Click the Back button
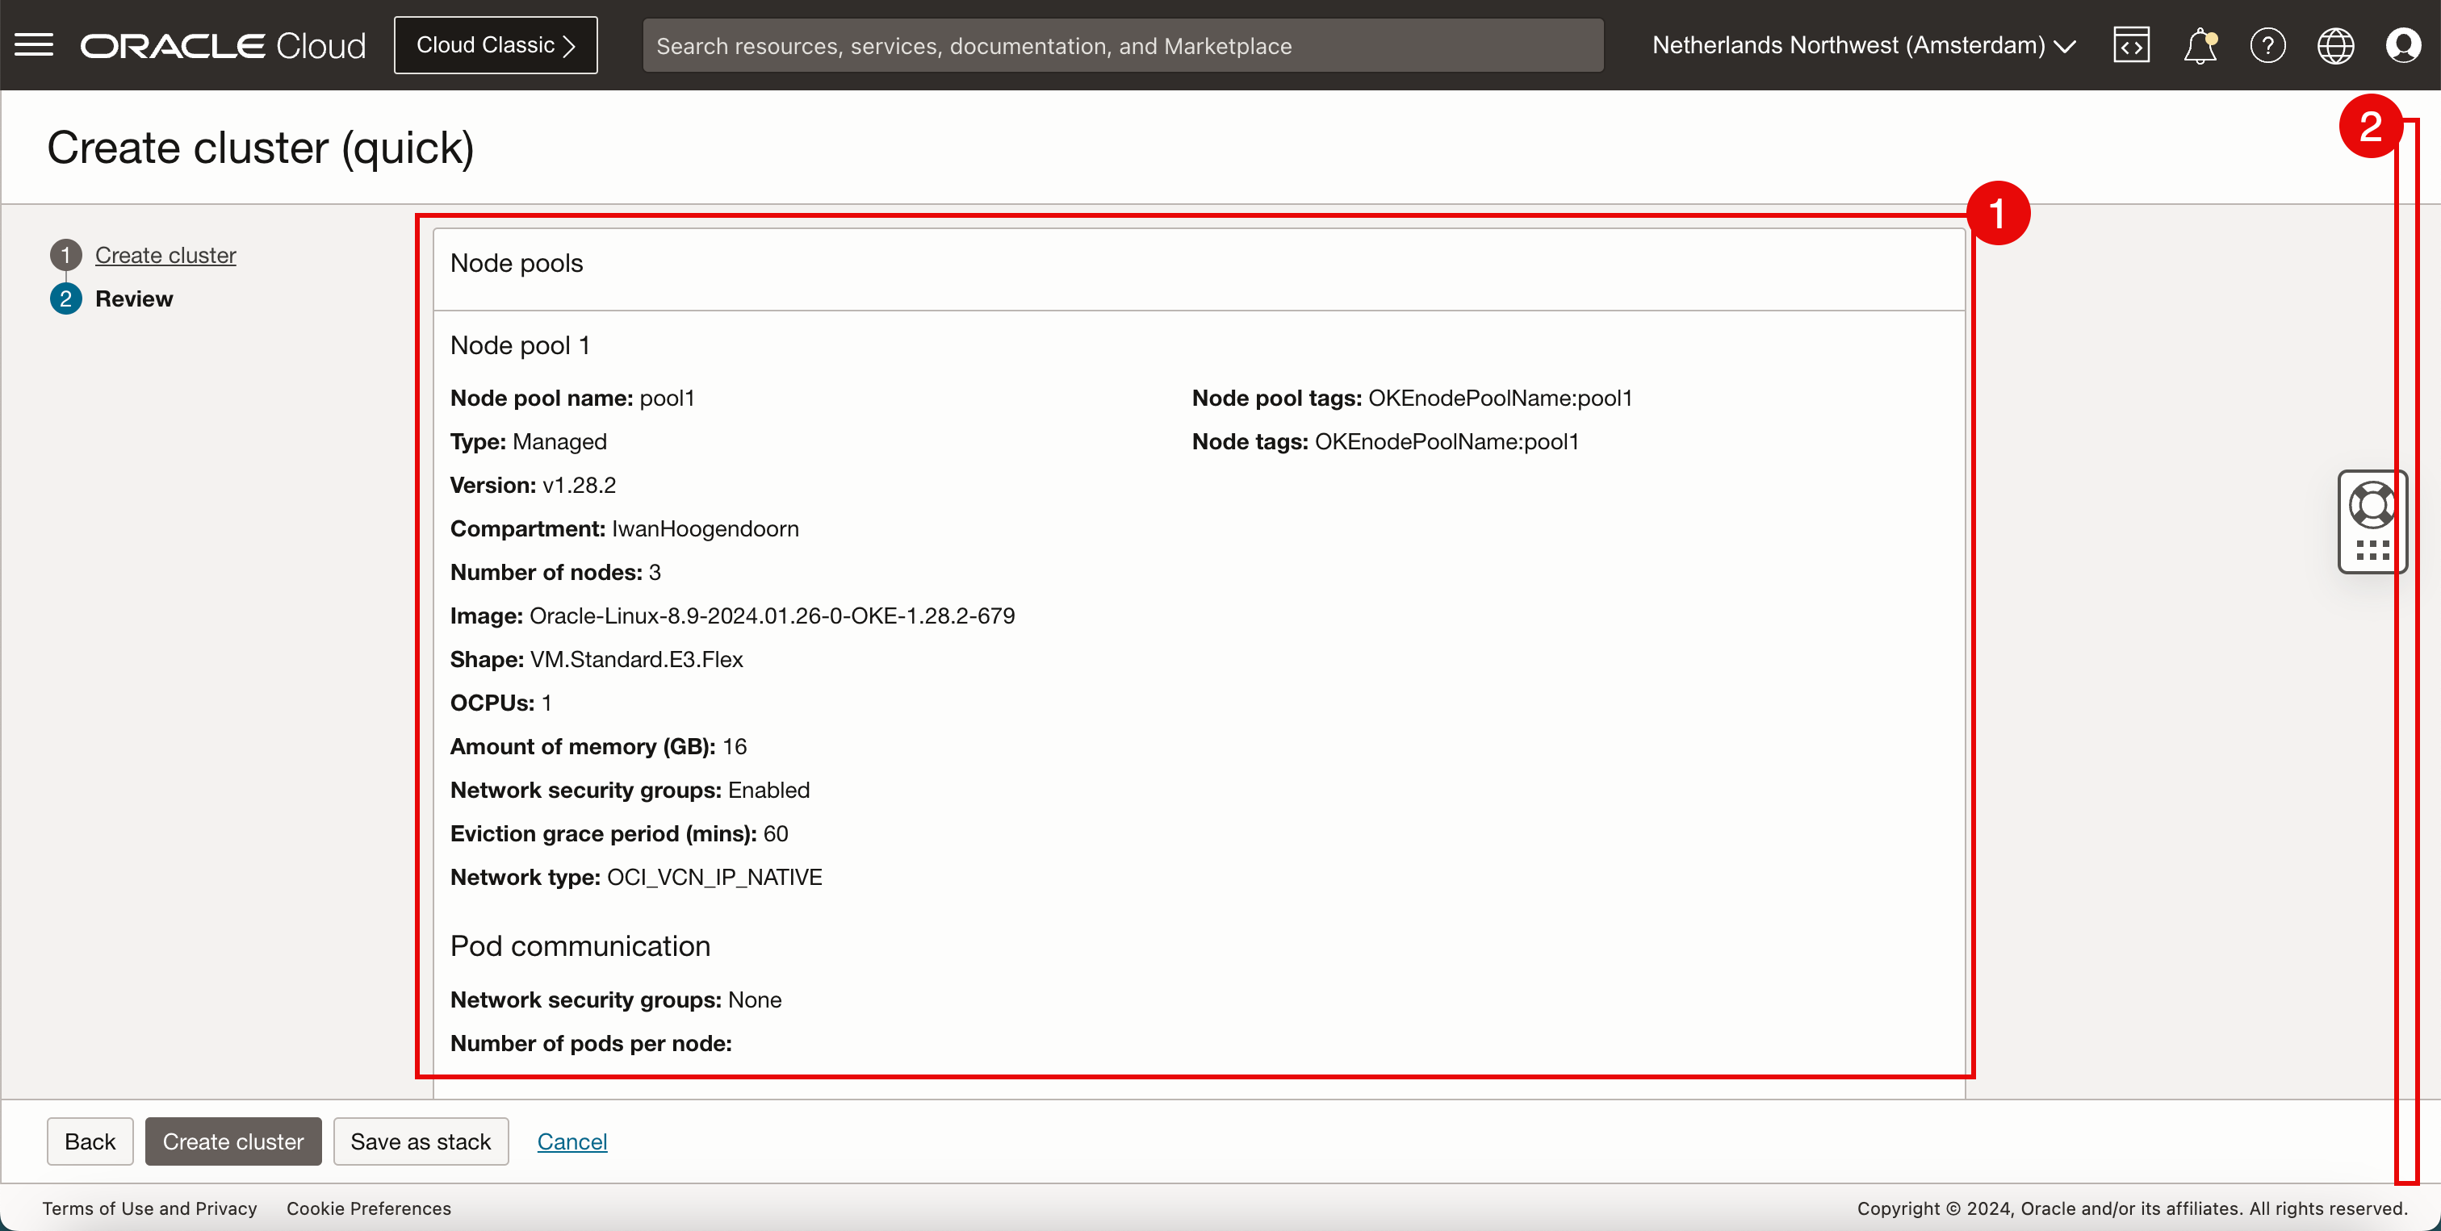 click(90, 1141)
